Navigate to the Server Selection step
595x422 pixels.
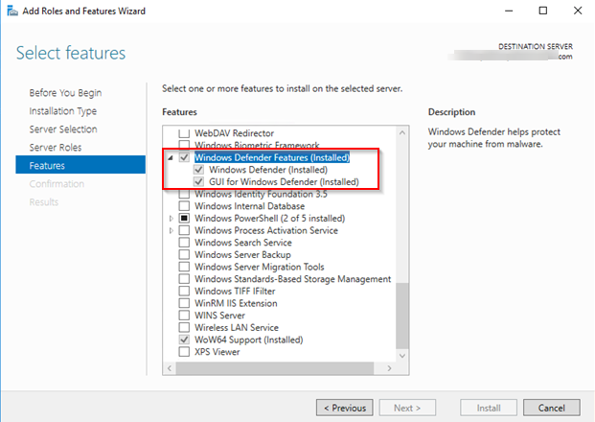[63, 129]
